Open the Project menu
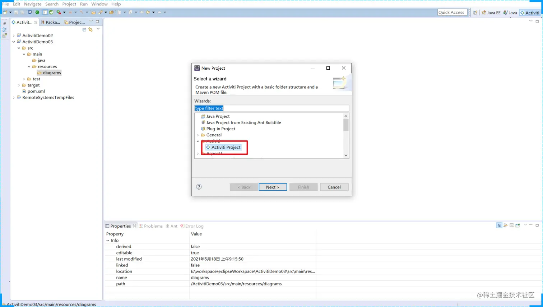The image size is (543, 307). pyautogui.click(x=69, y=4)
